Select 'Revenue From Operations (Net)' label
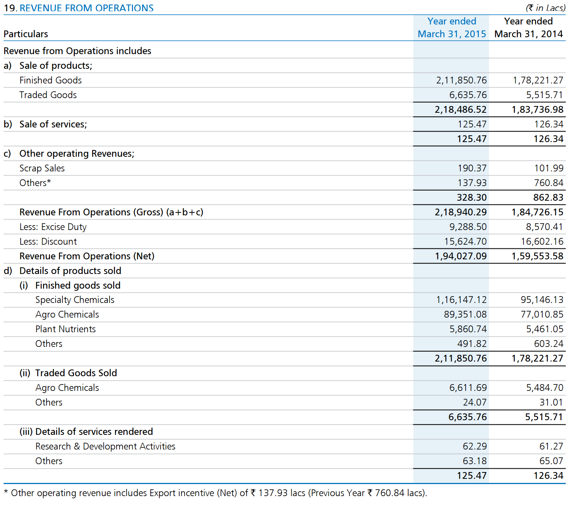 (87, 256)
